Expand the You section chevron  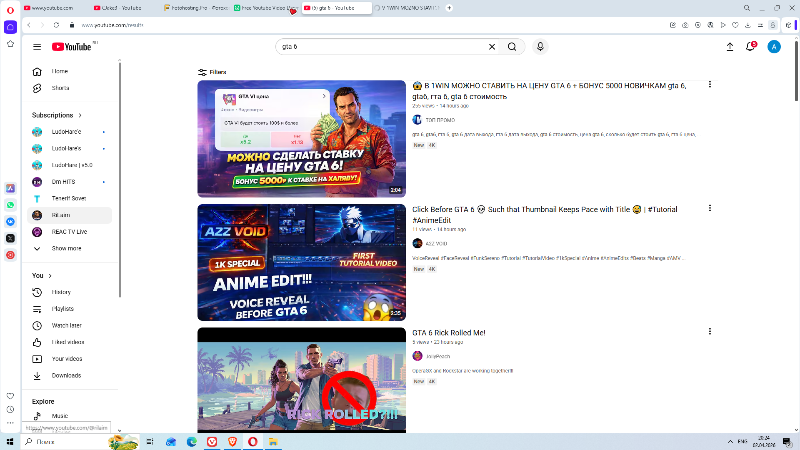tap(50, 276)
